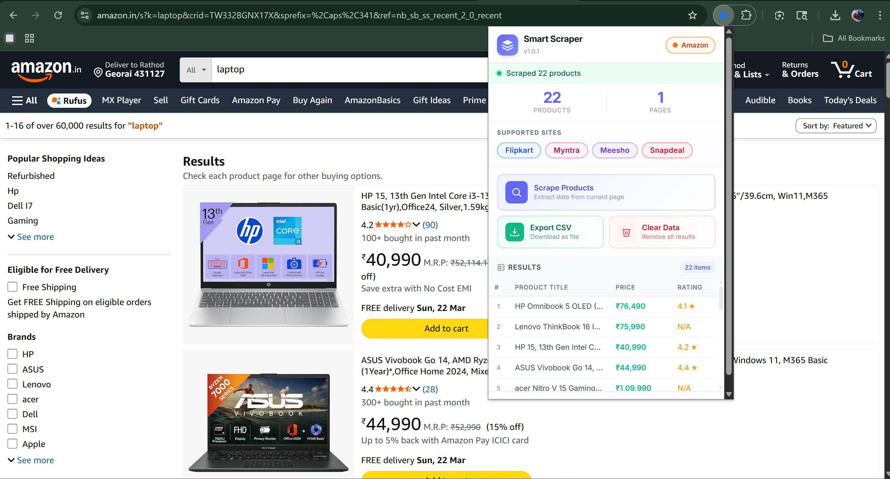Check the HP brand filter
The width and height of the screenshot is (890, 479).
coord(12,354)
